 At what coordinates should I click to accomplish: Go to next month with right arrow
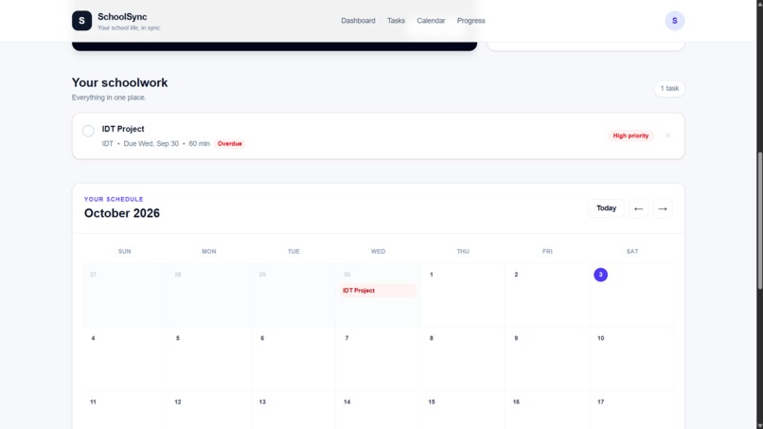coord(663,208)
